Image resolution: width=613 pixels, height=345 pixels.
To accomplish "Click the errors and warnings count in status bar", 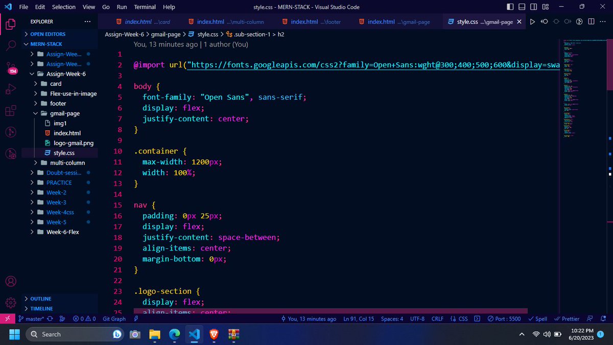I will coord(84,318).
